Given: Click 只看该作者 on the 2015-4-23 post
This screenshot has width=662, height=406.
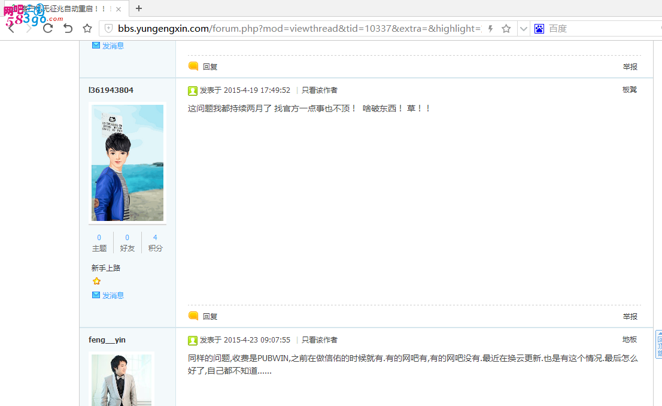Looking at the screenshot, I should [x=320, y=340].
